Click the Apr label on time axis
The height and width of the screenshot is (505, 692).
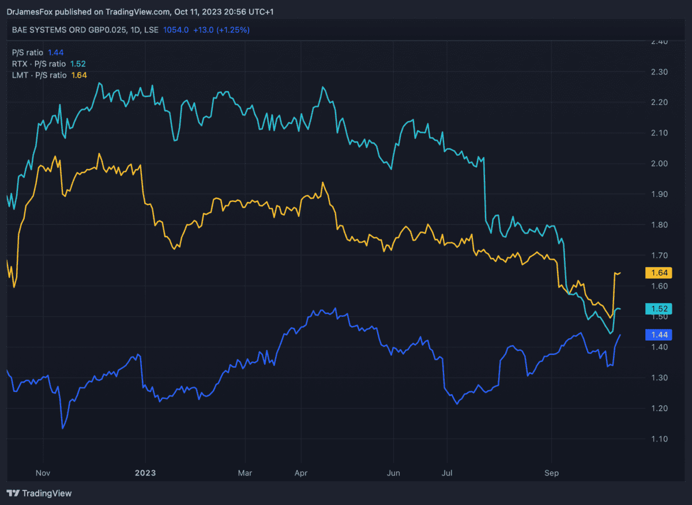tap(300, 473)
